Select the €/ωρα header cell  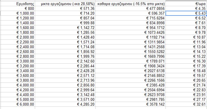[x=186, y=4]
